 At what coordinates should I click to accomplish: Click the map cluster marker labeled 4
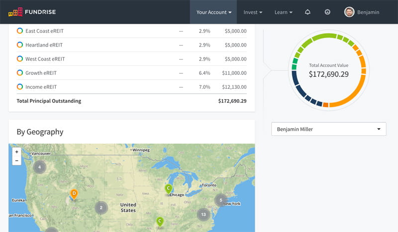click(39, 167)
